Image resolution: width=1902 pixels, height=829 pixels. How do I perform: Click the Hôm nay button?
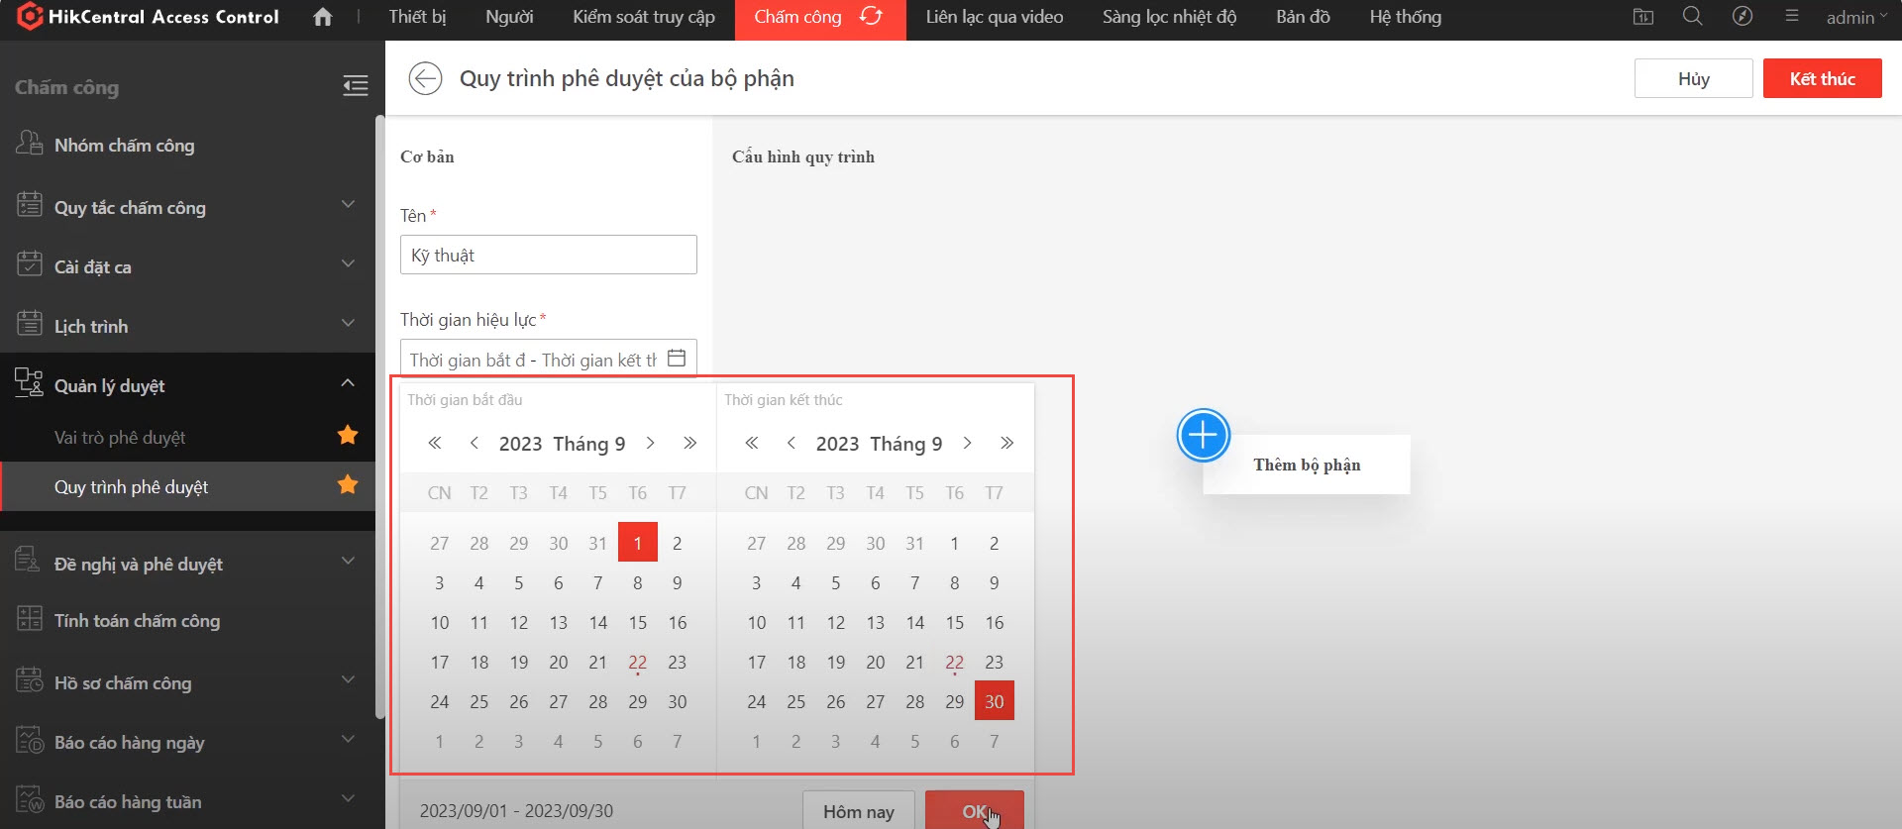[x=858, y=811]
